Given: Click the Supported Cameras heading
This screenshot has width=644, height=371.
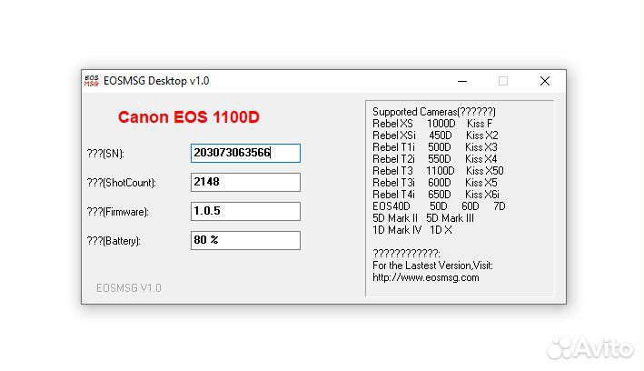Looking at the screenshot, I should 433,111.
